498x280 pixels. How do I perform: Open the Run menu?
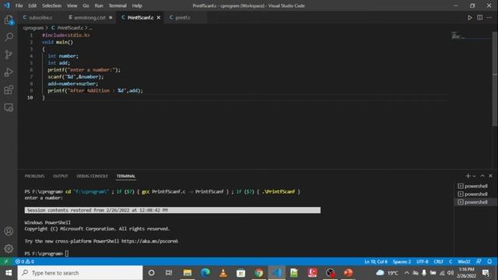pos(99,5)
